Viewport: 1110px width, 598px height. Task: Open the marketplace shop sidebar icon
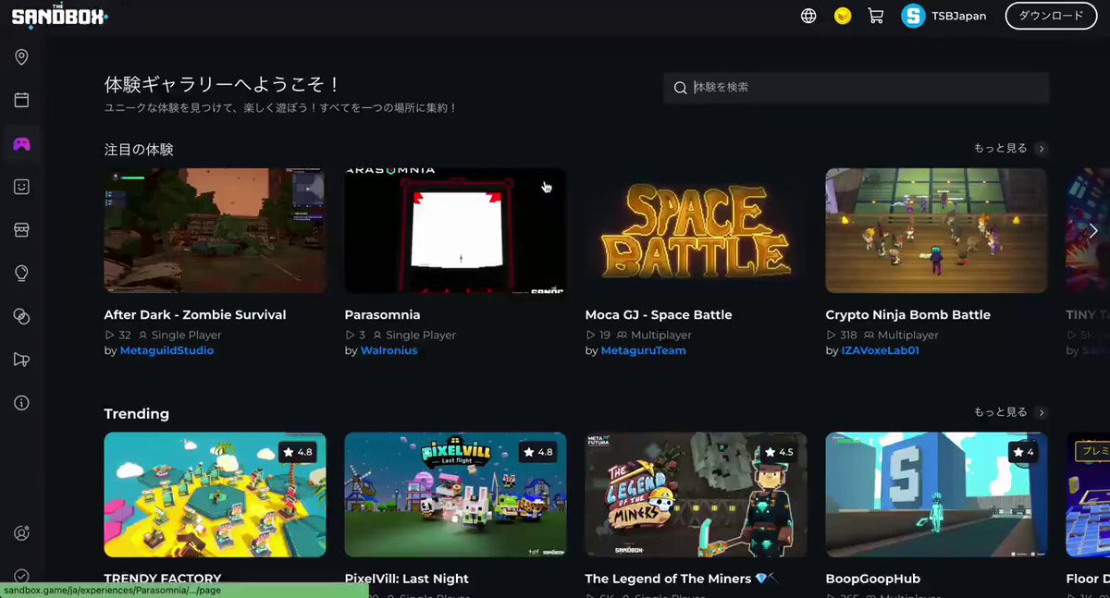click(x=21, y=230)
